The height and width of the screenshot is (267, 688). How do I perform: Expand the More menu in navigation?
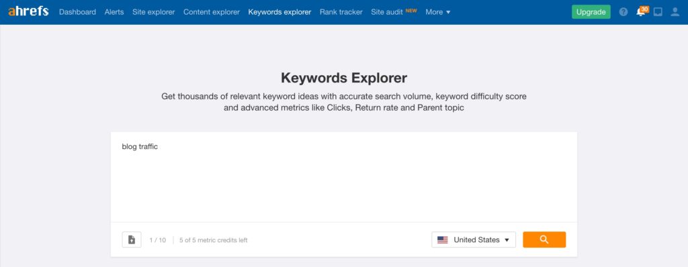pos(438,12)
